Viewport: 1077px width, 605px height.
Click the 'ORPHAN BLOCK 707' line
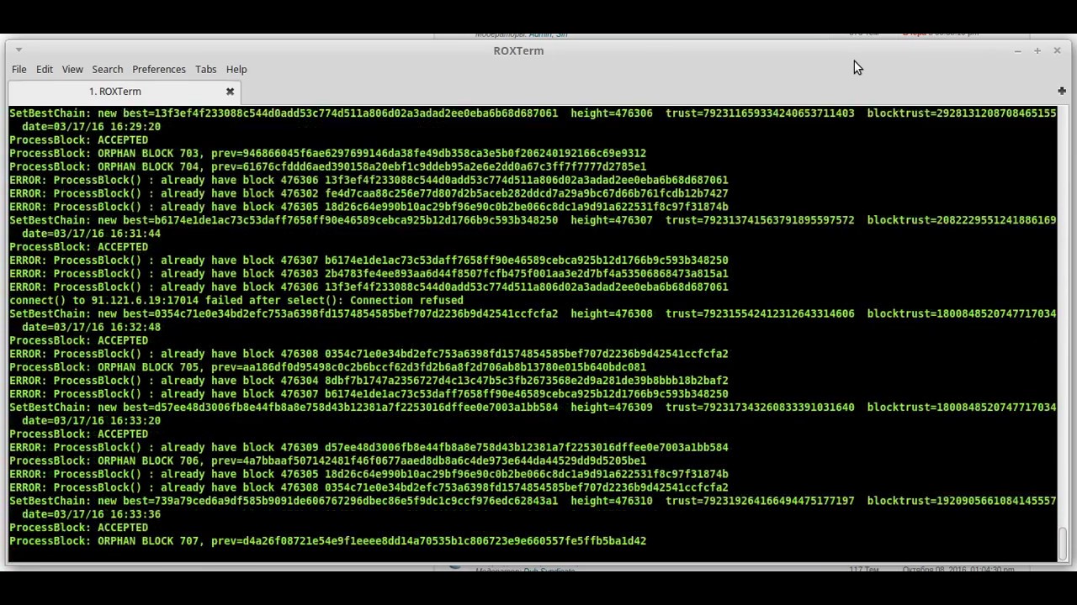pos(328,541)
